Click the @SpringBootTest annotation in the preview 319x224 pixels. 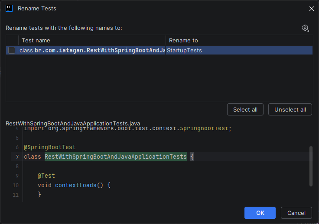(49, 147)
